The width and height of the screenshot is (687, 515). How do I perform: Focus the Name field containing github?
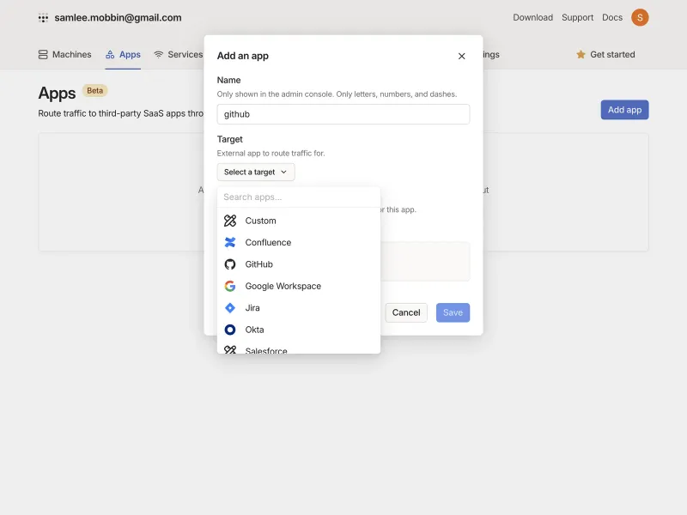pos(343,114)
